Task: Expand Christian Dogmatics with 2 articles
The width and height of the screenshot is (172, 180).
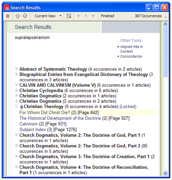Action: (16, 101)
